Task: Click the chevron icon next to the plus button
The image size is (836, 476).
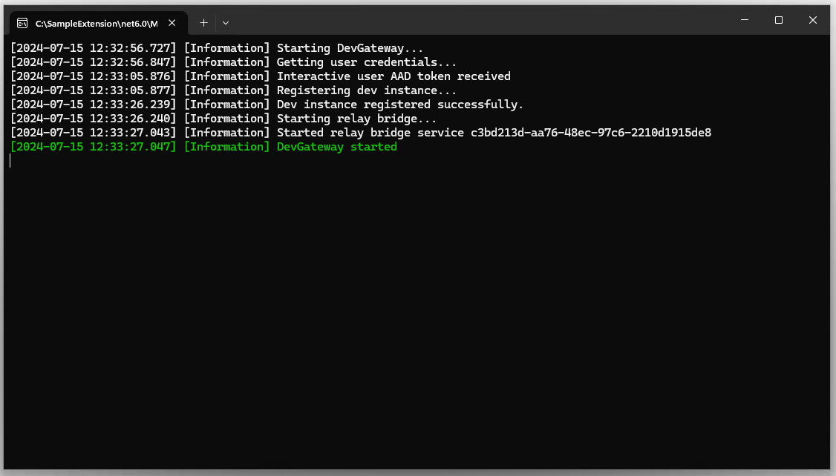Action: coord(225,23)
